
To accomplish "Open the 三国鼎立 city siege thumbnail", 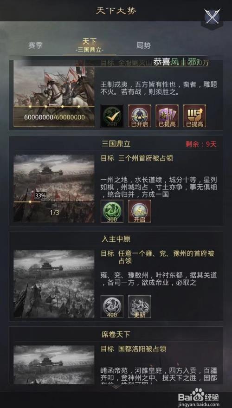I will click(x=54, y=188).
